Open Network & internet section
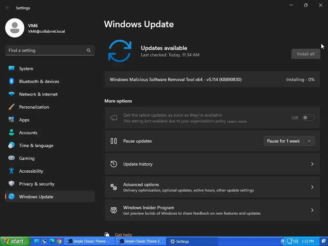The width and height of the screenshot is (328, 246). 50,94
